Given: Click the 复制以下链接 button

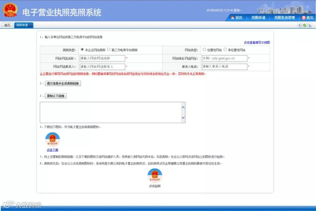Looking at the screenshot, I should coord(55,96).
